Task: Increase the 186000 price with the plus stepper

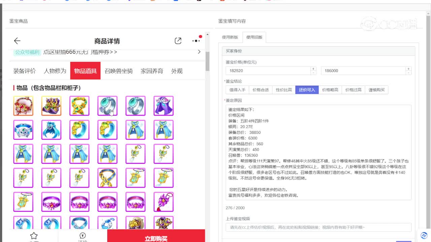Action: coord(408,69)
